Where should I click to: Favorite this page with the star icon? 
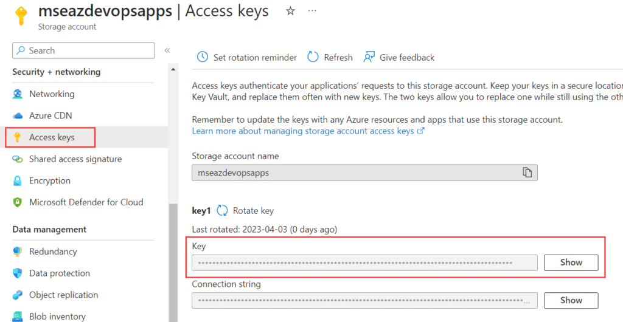click(x=290, y=12)
